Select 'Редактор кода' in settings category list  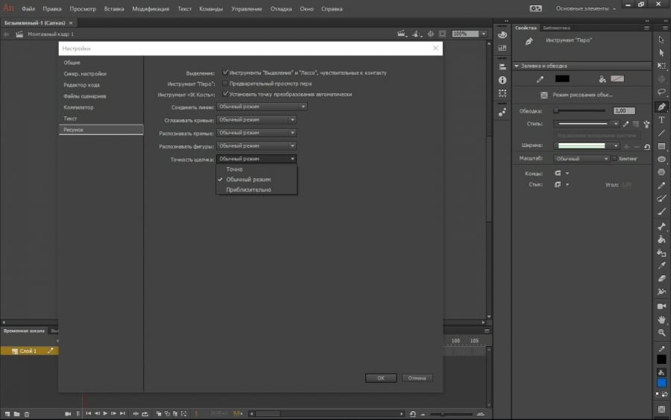point(82,85)
